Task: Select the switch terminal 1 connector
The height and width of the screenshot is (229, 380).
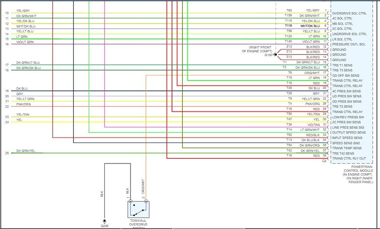Action: pos(130,201)
